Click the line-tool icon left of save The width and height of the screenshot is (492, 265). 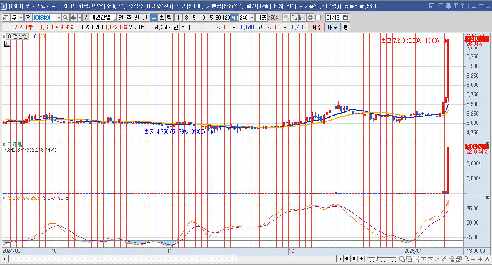[294, 18]
